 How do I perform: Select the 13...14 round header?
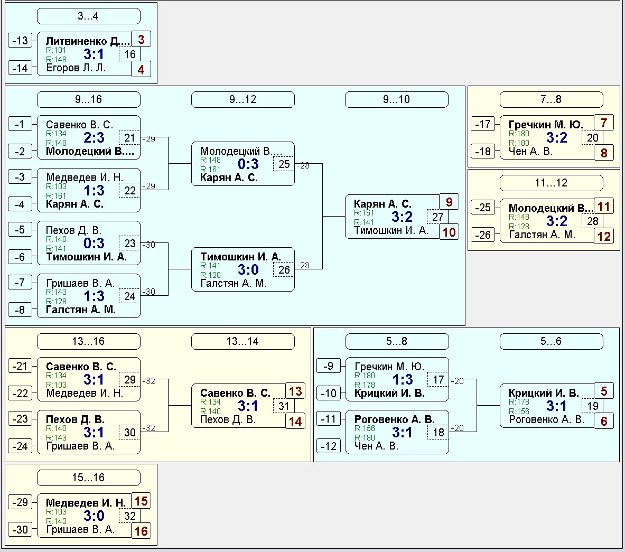coord(242,341)
